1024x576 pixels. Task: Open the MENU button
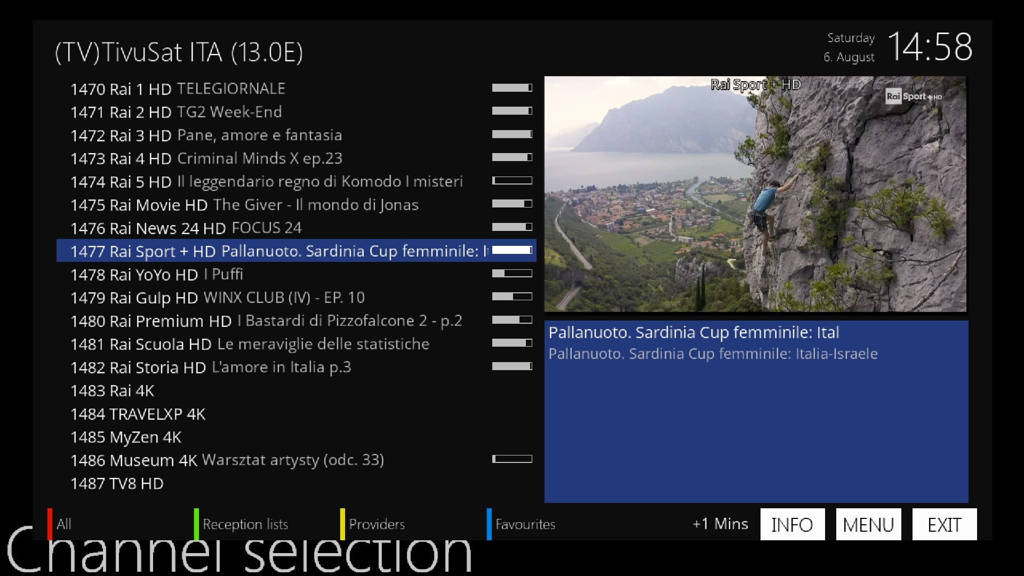tap(868, 524)
